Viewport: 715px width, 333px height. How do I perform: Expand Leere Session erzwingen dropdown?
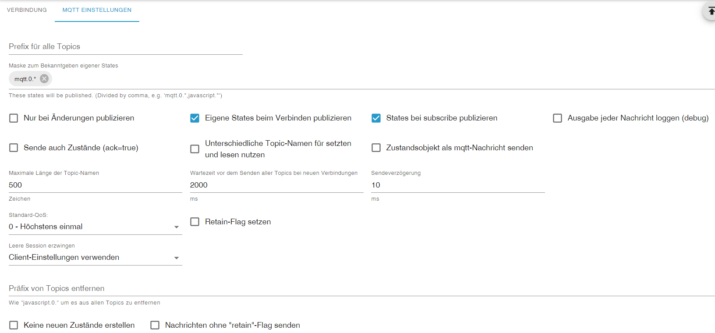95,258
